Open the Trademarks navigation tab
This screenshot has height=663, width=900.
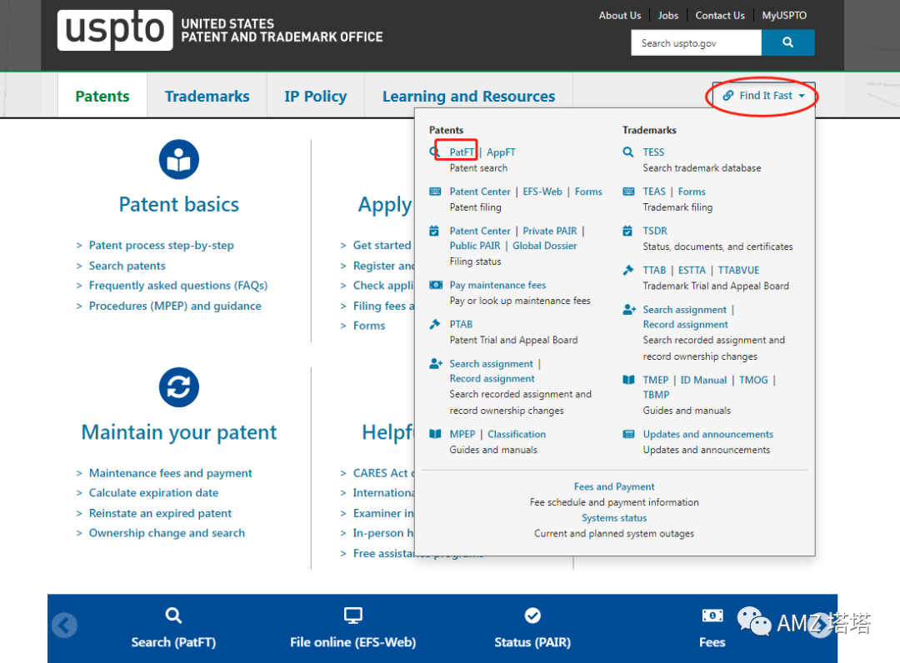point(207,97)
